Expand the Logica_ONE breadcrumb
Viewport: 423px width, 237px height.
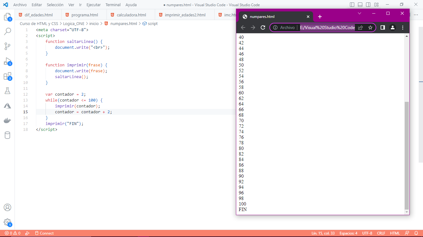[74, 23]
